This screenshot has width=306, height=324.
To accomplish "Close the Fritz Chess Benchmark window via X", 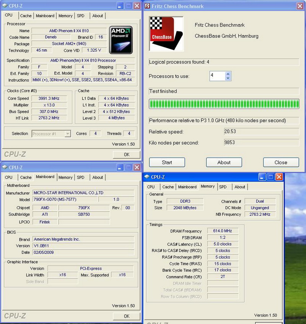I will [300, 6].
